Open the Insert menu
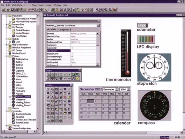 (x=41, y=5)
